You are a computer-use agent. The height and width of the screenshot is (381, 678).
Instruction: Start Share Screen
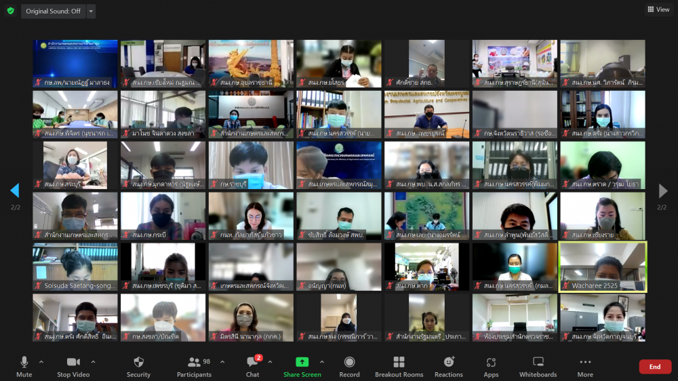click(x=302, y=366)
